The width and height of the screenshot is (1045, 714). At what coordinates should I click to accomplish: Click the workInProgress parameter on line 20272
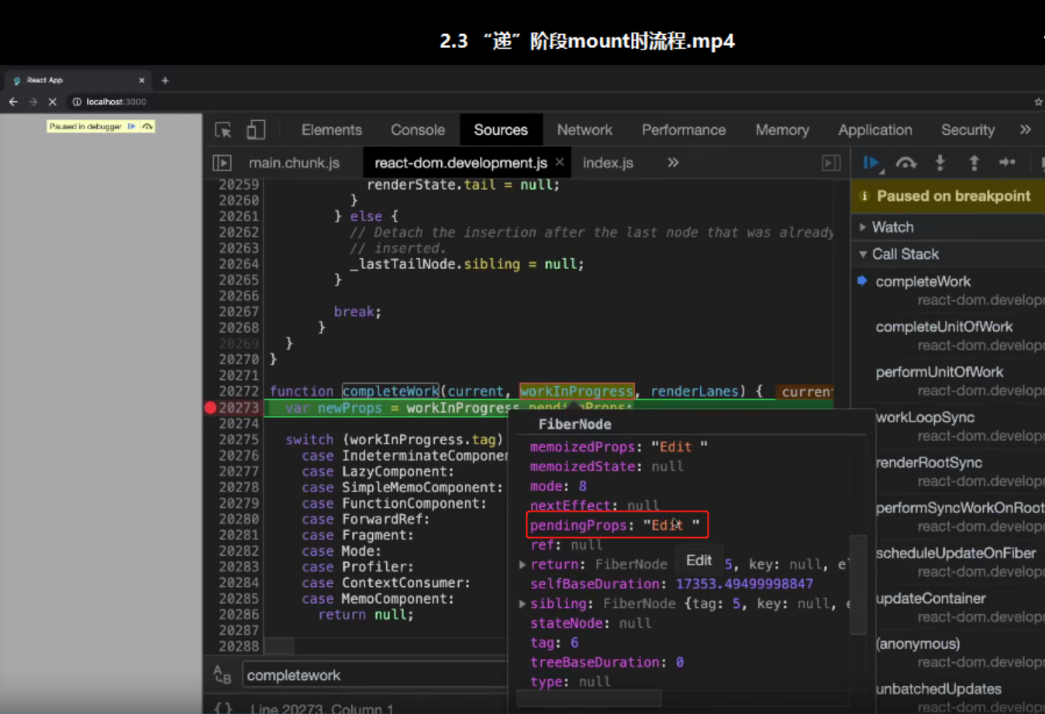pos(577,391)
